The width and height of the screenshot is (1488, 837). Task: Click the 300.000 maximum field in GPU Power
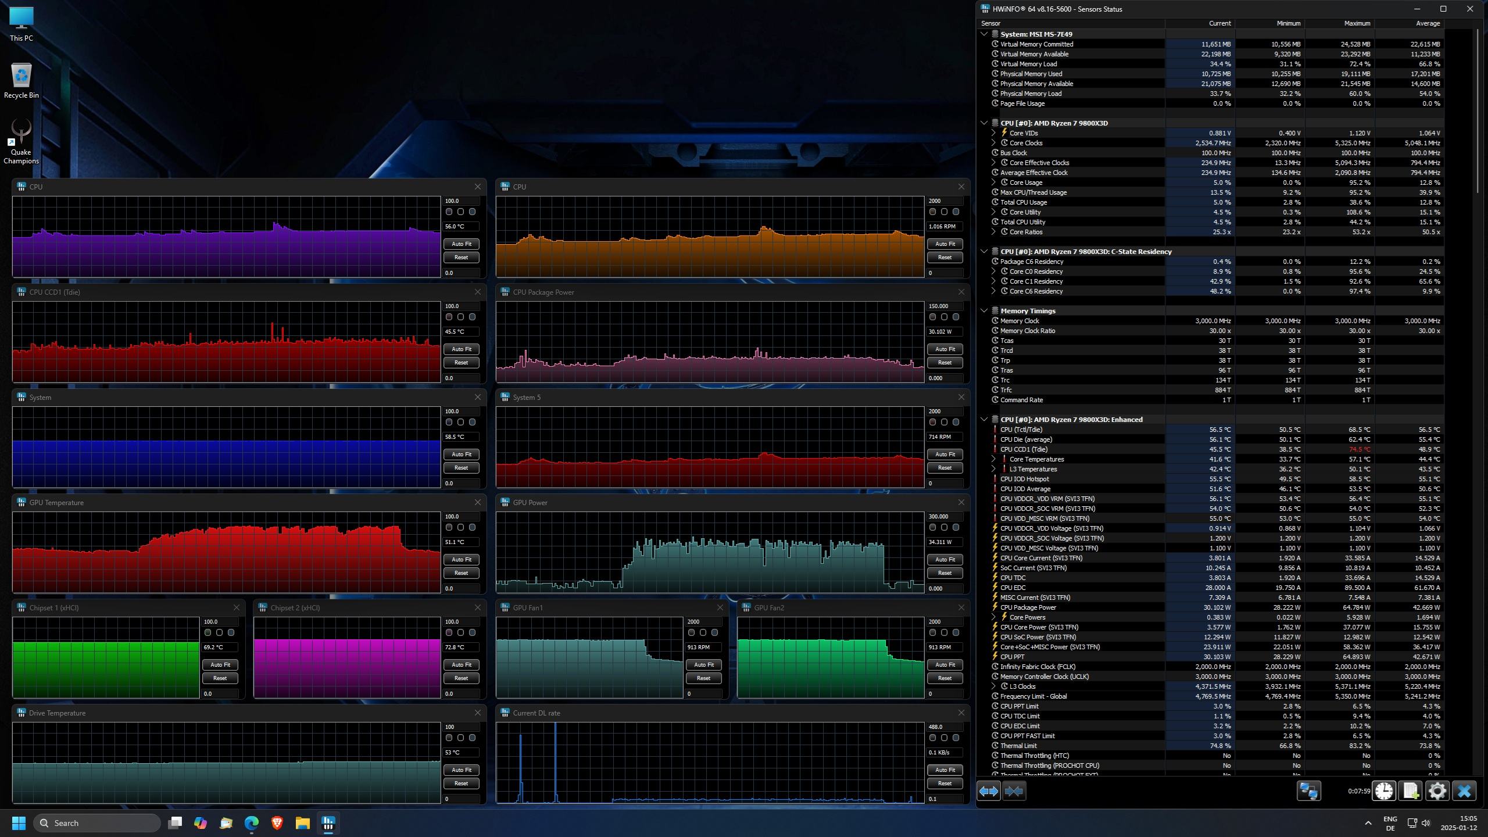945,516
